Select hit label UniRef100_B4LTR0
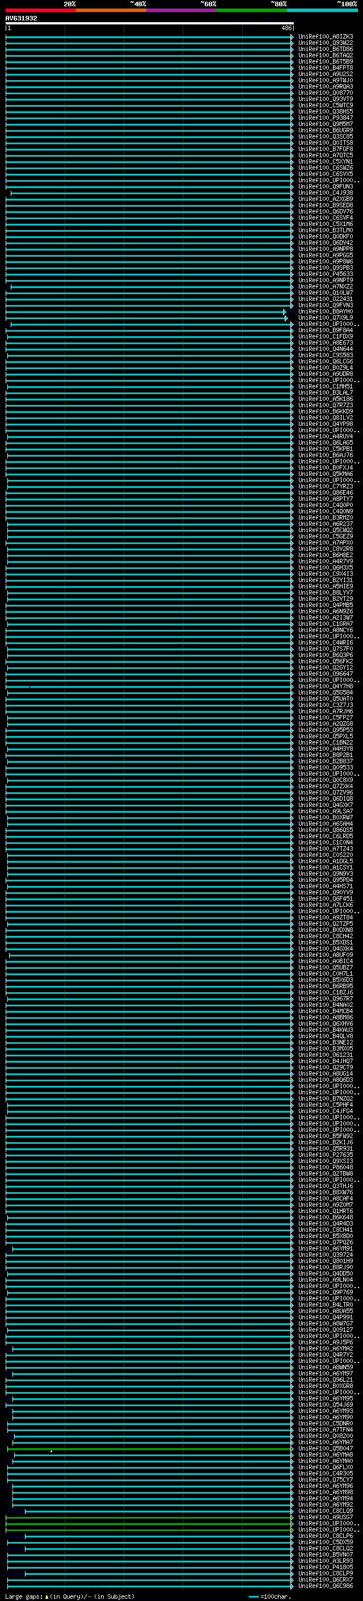The image size is (363, 1601). (326, 1305)
